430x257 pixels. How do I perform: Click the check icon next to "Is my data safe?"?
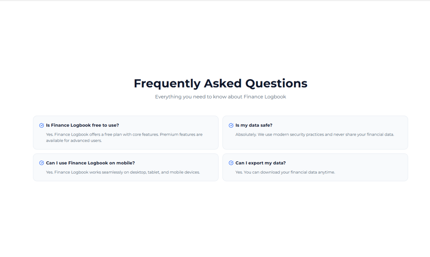(x=231, y=125)
